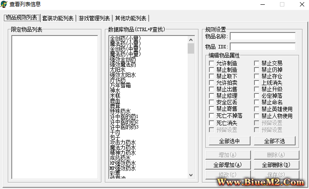Select 精神力药水 in the list
The height and width of the screenshot is (189, 309).
pos(123,153)
